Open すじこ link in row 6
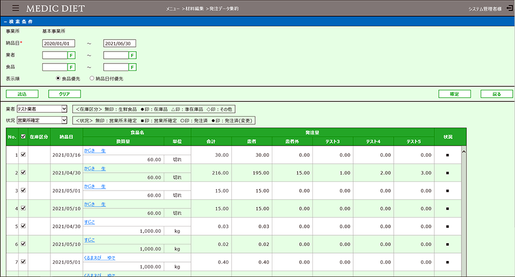This screenshot has height=277, width=515. pos(89,240)
